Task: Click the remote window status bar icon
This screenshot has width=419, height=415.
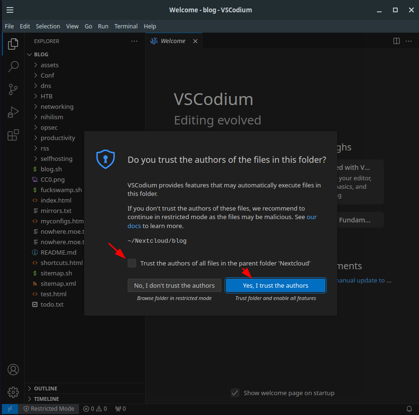Action: pyautogui.click(x=10, y=409)
